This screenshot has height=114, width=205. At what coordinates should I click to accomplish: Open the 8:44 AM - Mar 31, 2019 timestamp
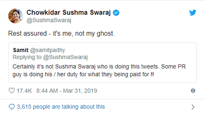pyautogui.click(x=67, y=91)
